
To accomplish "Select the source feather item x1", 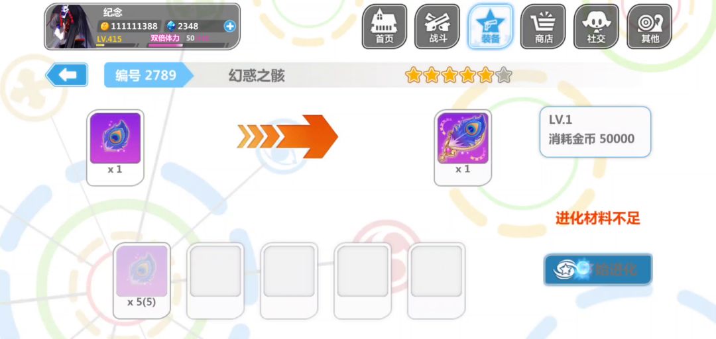I will click(115, 148).
